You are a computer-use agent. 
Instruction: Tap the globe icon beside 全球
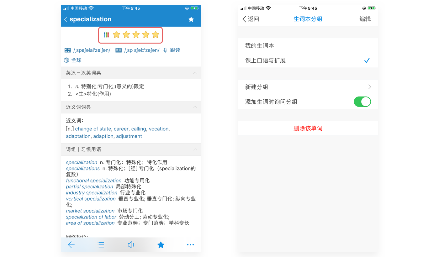click(66, 60)
